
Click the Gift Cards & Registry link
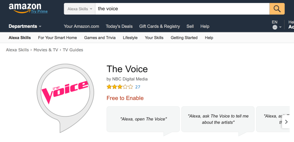[159, 26]
